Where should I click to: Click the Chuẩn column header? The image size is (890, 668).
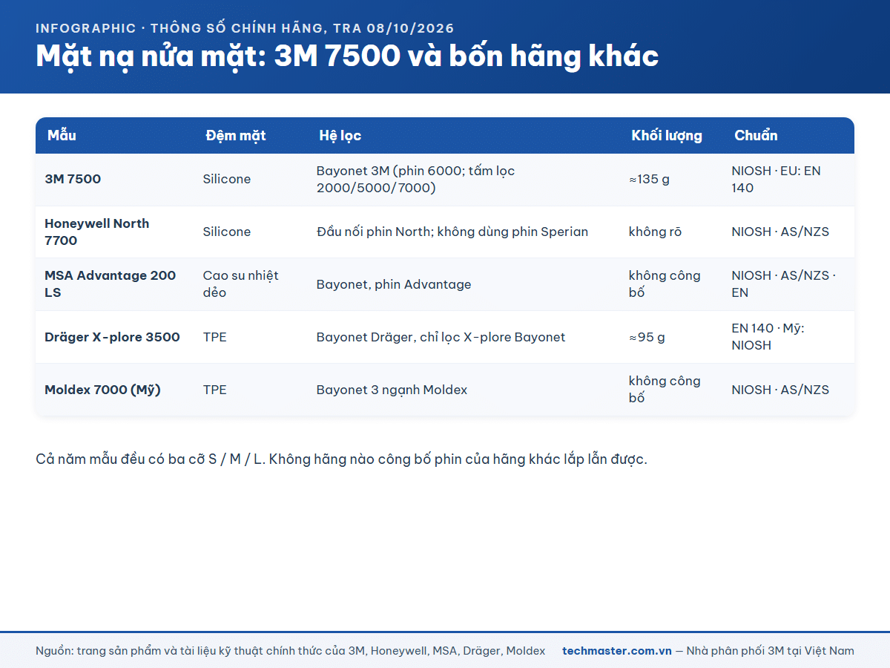pos(756,136)
